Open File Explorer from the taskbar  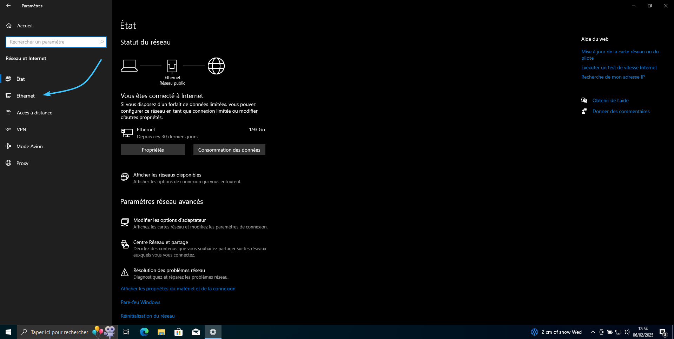161,332
